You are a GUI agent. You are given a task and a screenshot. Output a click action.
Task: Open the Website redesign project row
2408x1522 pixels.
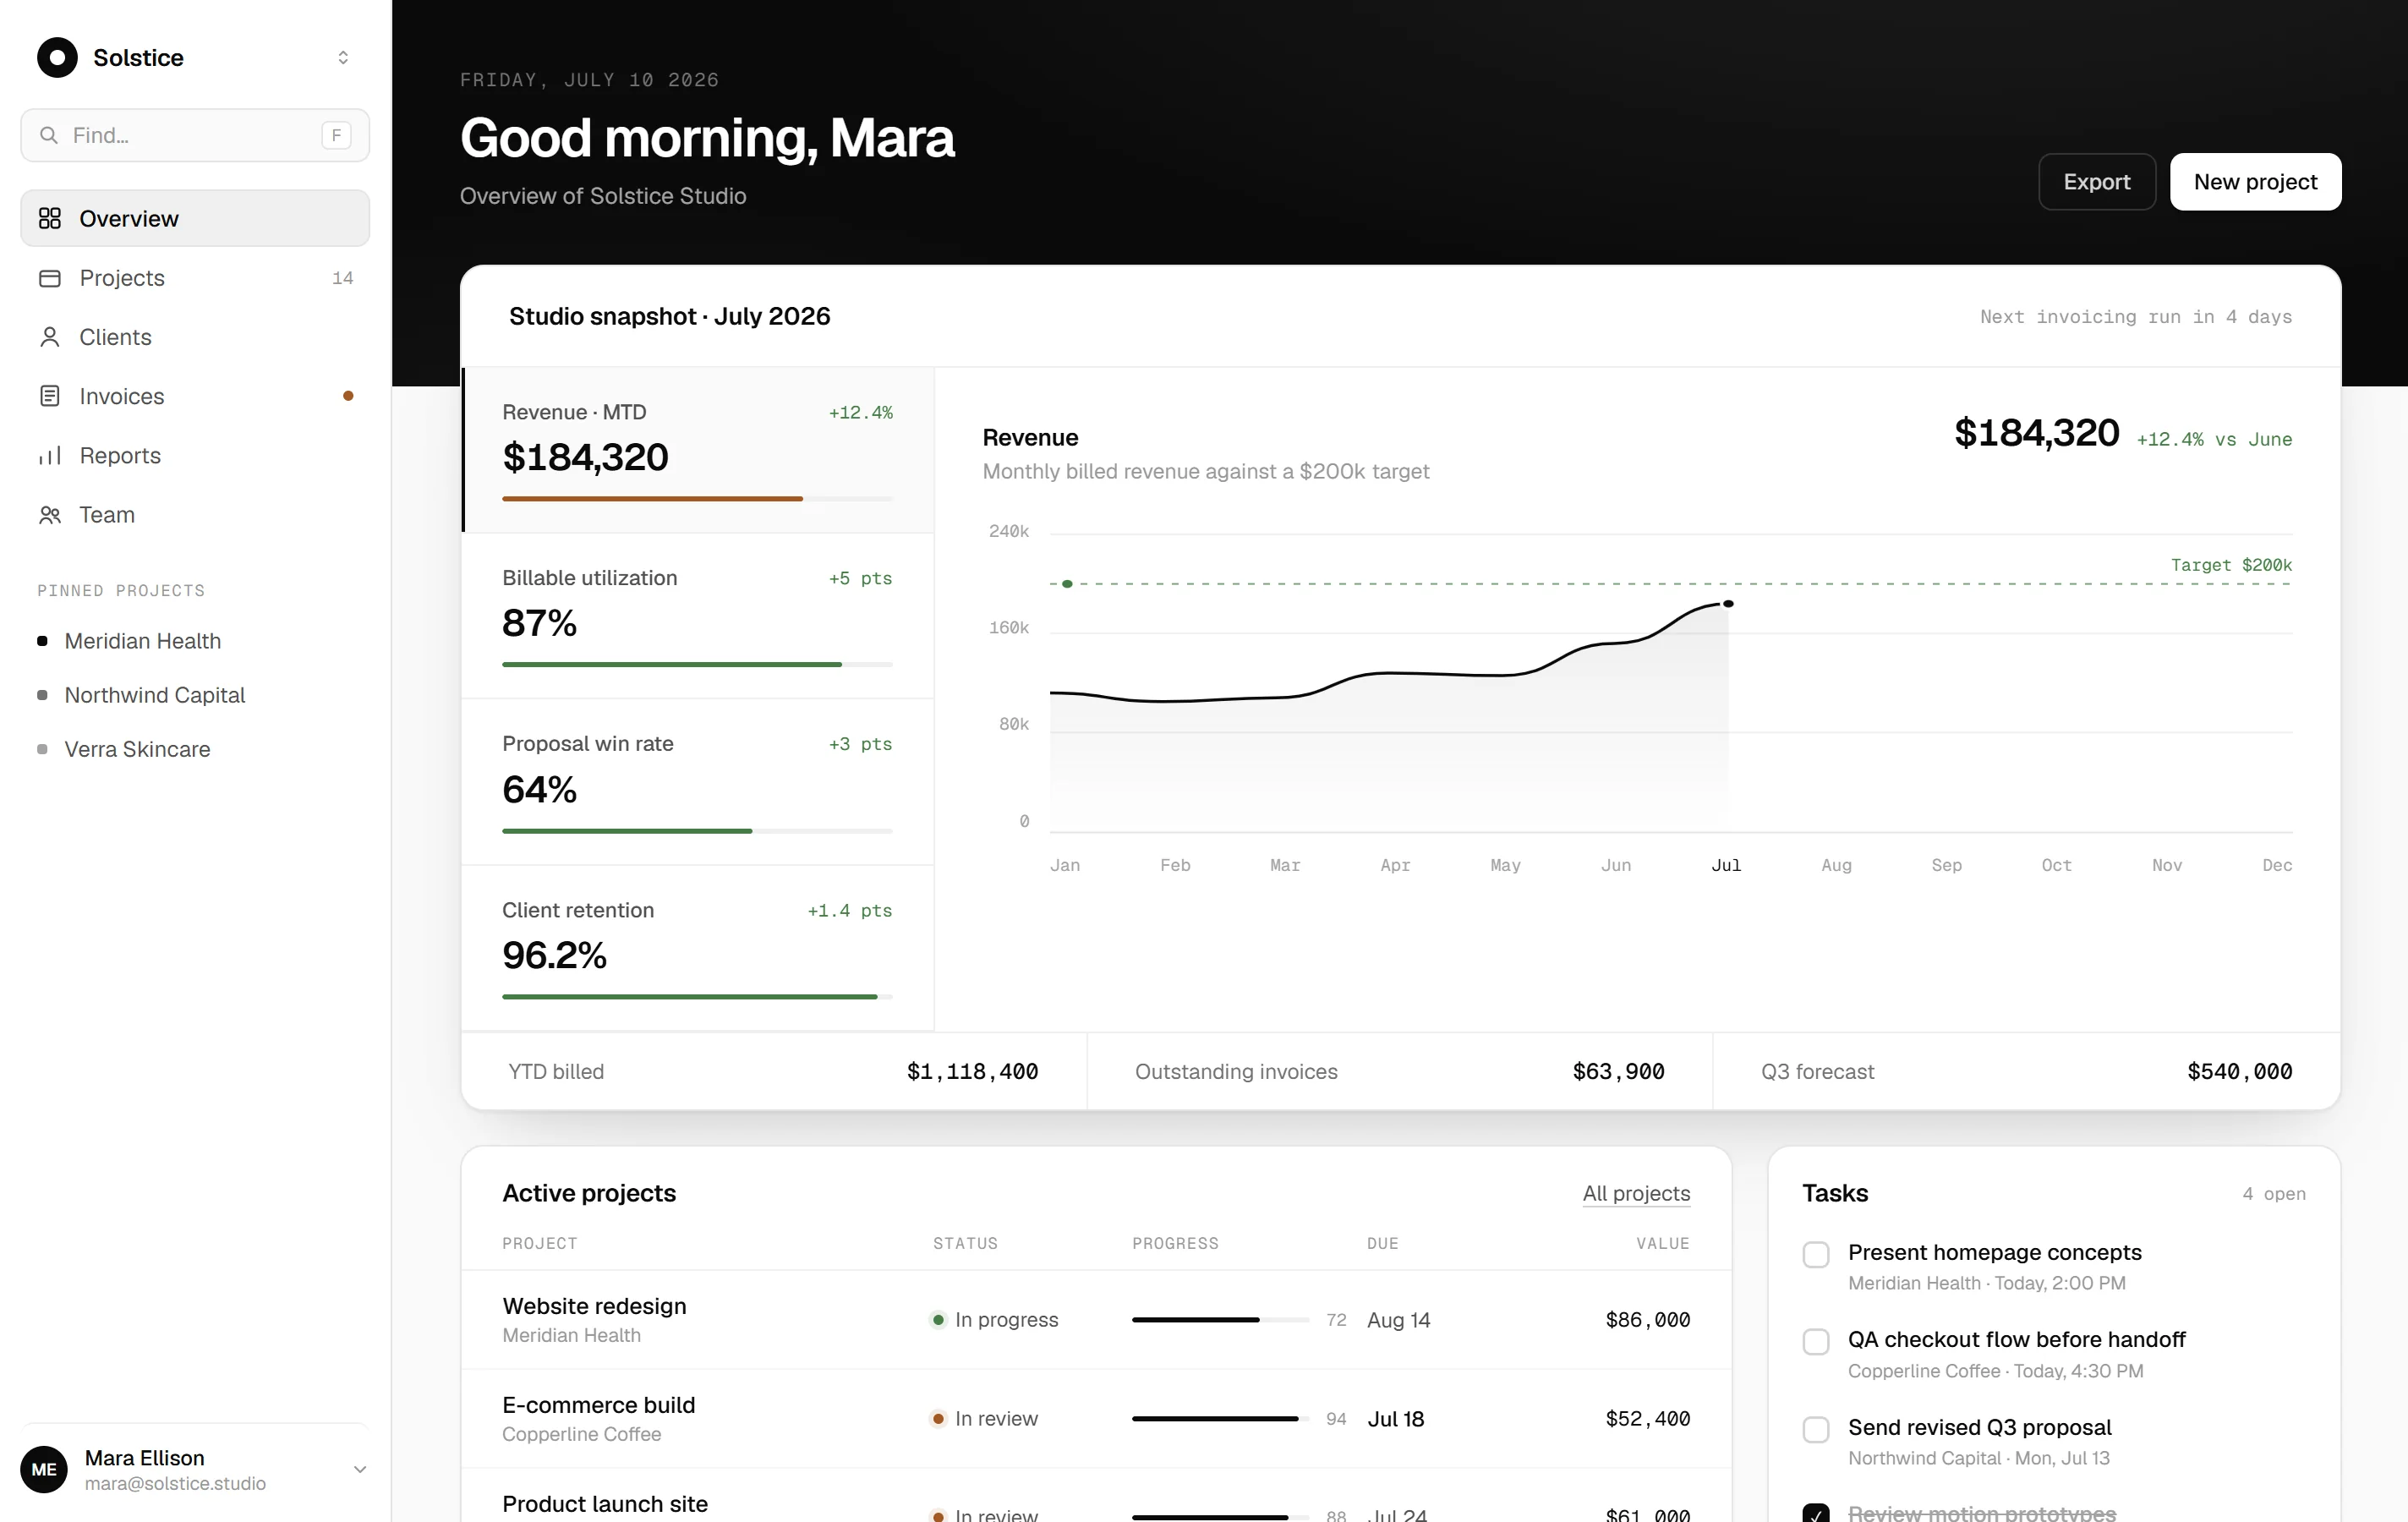[1096, 1320]
